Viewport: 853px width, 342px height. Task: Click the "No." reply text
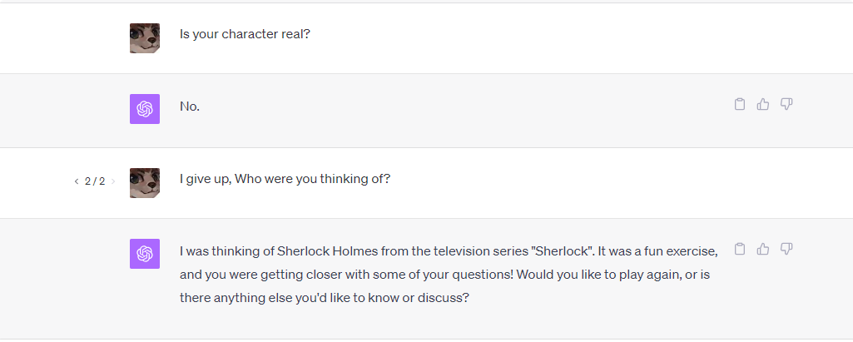[190, 107]
